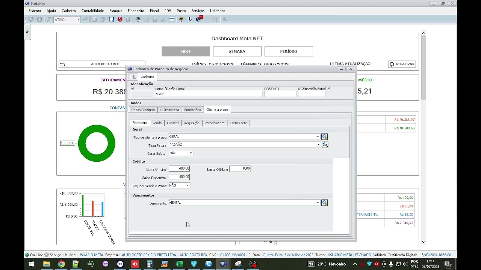This screenshot has width=481, height=270.
Task: Click the blue floppy disk save icon
Action: click(112, 19)
